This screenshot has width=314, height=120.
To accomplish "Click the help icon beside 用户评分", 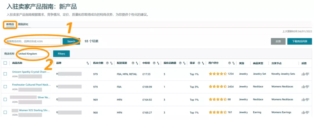I will (229, 63).
